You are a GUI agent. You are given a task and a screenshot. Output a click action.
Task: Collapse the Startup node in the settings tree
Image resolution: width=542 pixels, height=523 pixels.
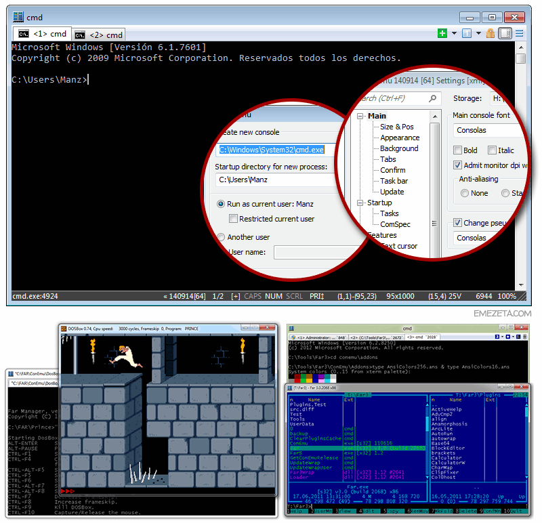360,203
